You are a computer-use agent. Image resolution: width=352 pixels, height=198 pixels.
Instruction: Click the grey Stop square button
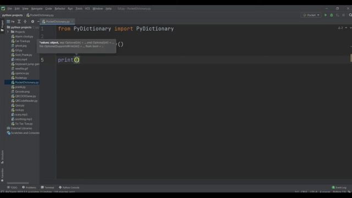coord(343,15)
